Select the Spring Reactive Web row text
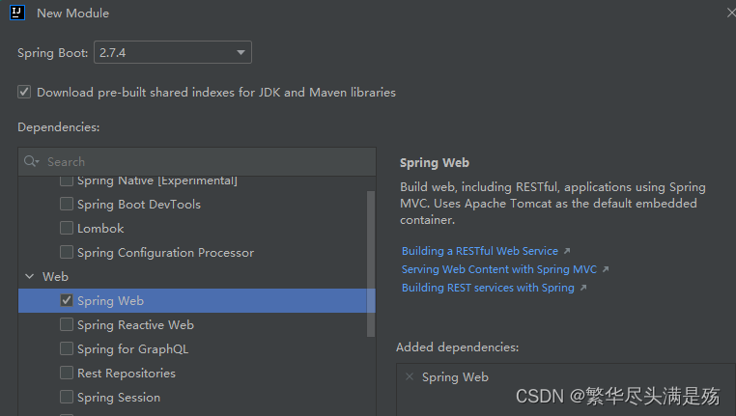Viewport: 736px width, 416px height. pyautogui.click(x=135, y=325)
